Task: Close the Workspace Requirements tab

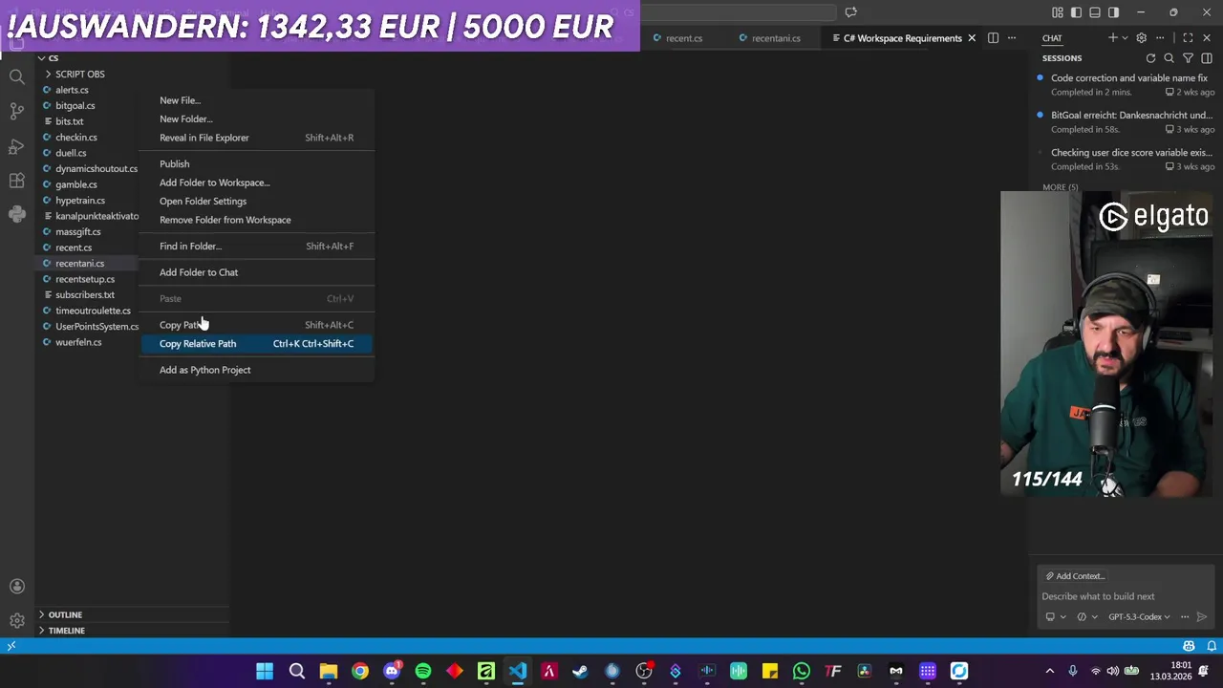Action: 972,38
